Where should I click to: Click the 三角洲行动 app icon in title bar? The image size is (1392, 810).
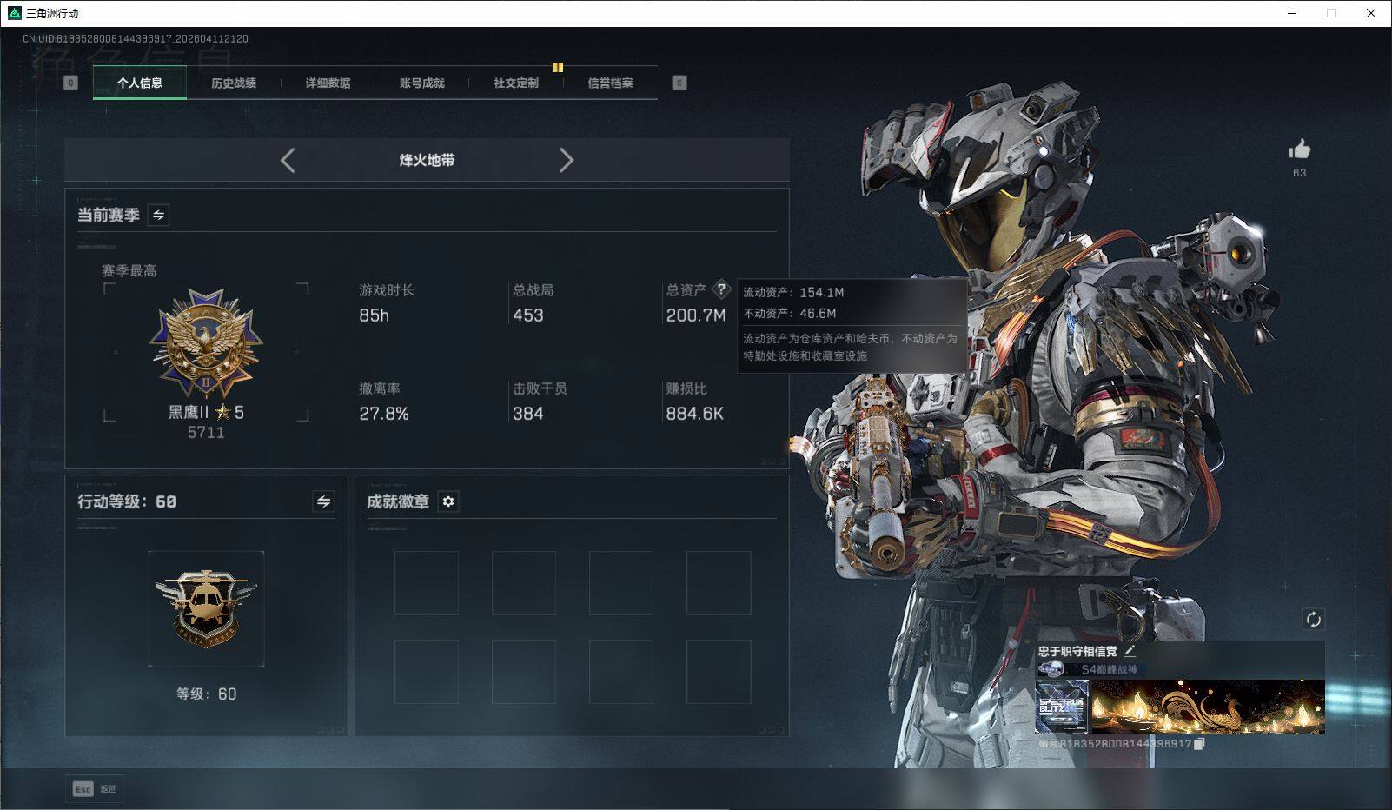tap(14, 13)
